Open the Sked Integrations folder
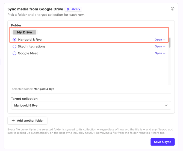This screenshot has height=151, width=183. click(160, 46)
